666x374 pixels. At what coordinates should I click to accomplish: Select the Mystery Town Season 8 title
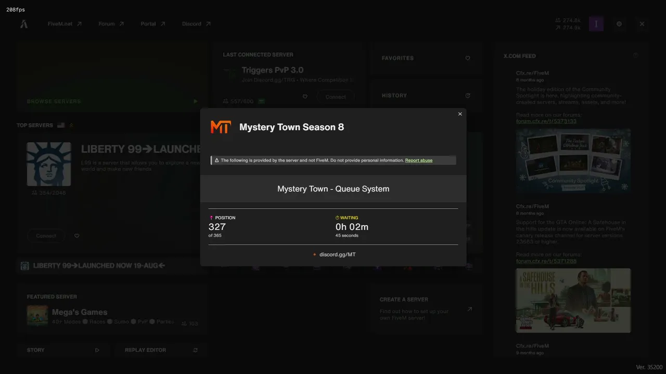point(291,127)
